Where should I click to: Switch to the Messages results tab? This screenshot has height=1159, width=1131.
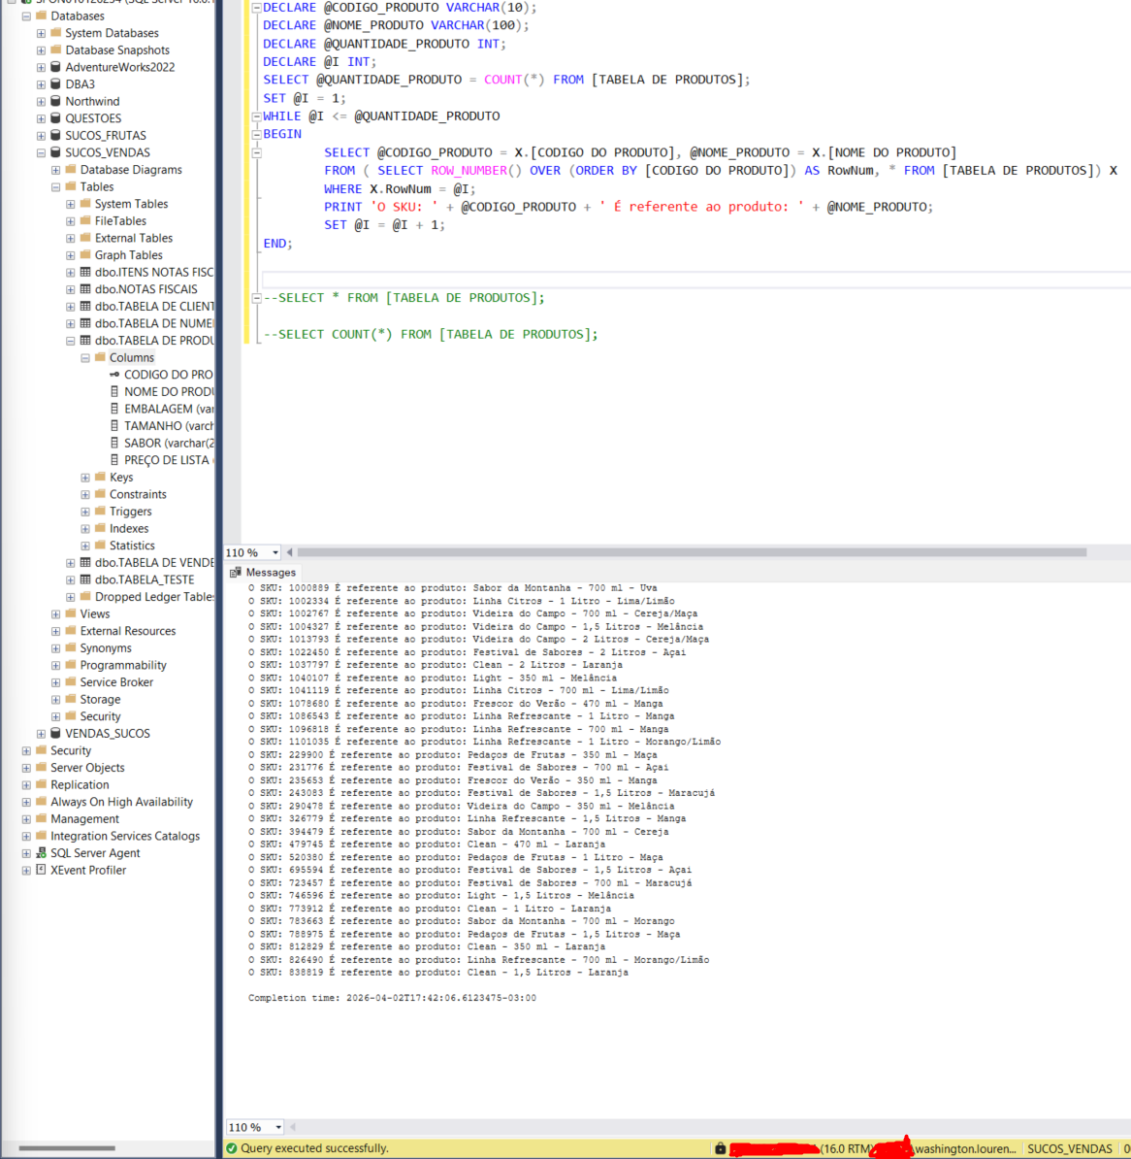click(x=263, y=573)
